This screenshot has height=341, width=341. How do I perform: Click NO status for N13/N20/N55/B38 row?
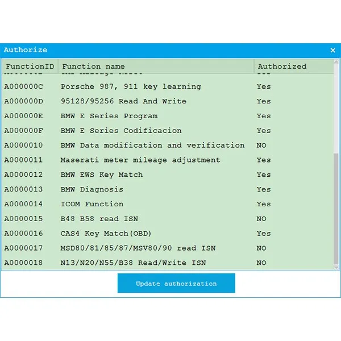pyautogui.click(x=261, y=263)
